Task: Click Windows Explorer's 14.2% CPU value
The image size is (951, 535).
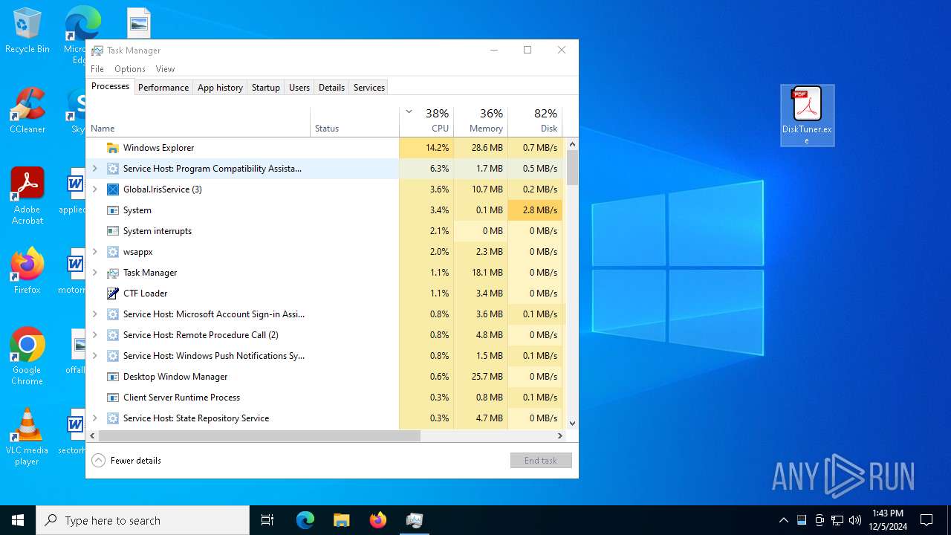Action: (x=426, y=148)
